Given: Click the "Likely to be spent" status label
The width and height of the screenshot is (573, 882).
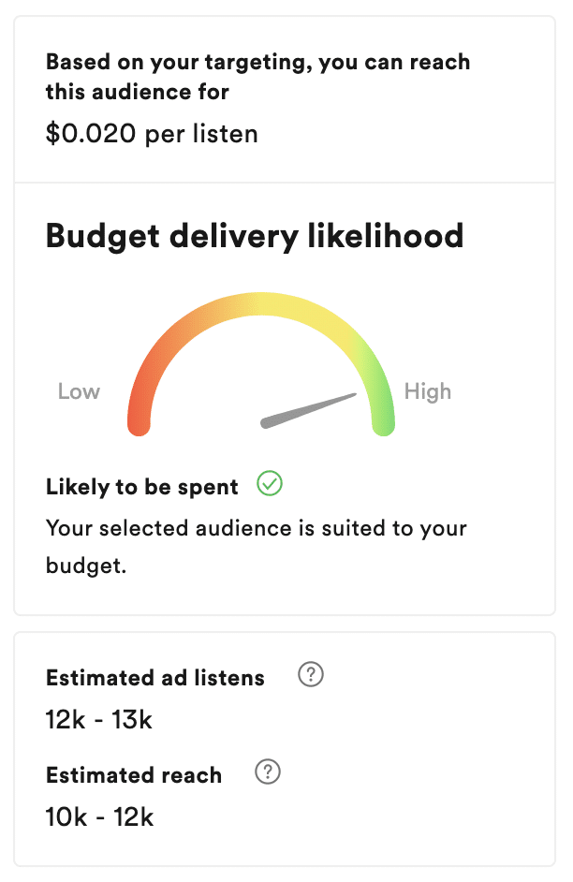Looking at the screenshot, I should pyautogui.click(x=142, y=487).
